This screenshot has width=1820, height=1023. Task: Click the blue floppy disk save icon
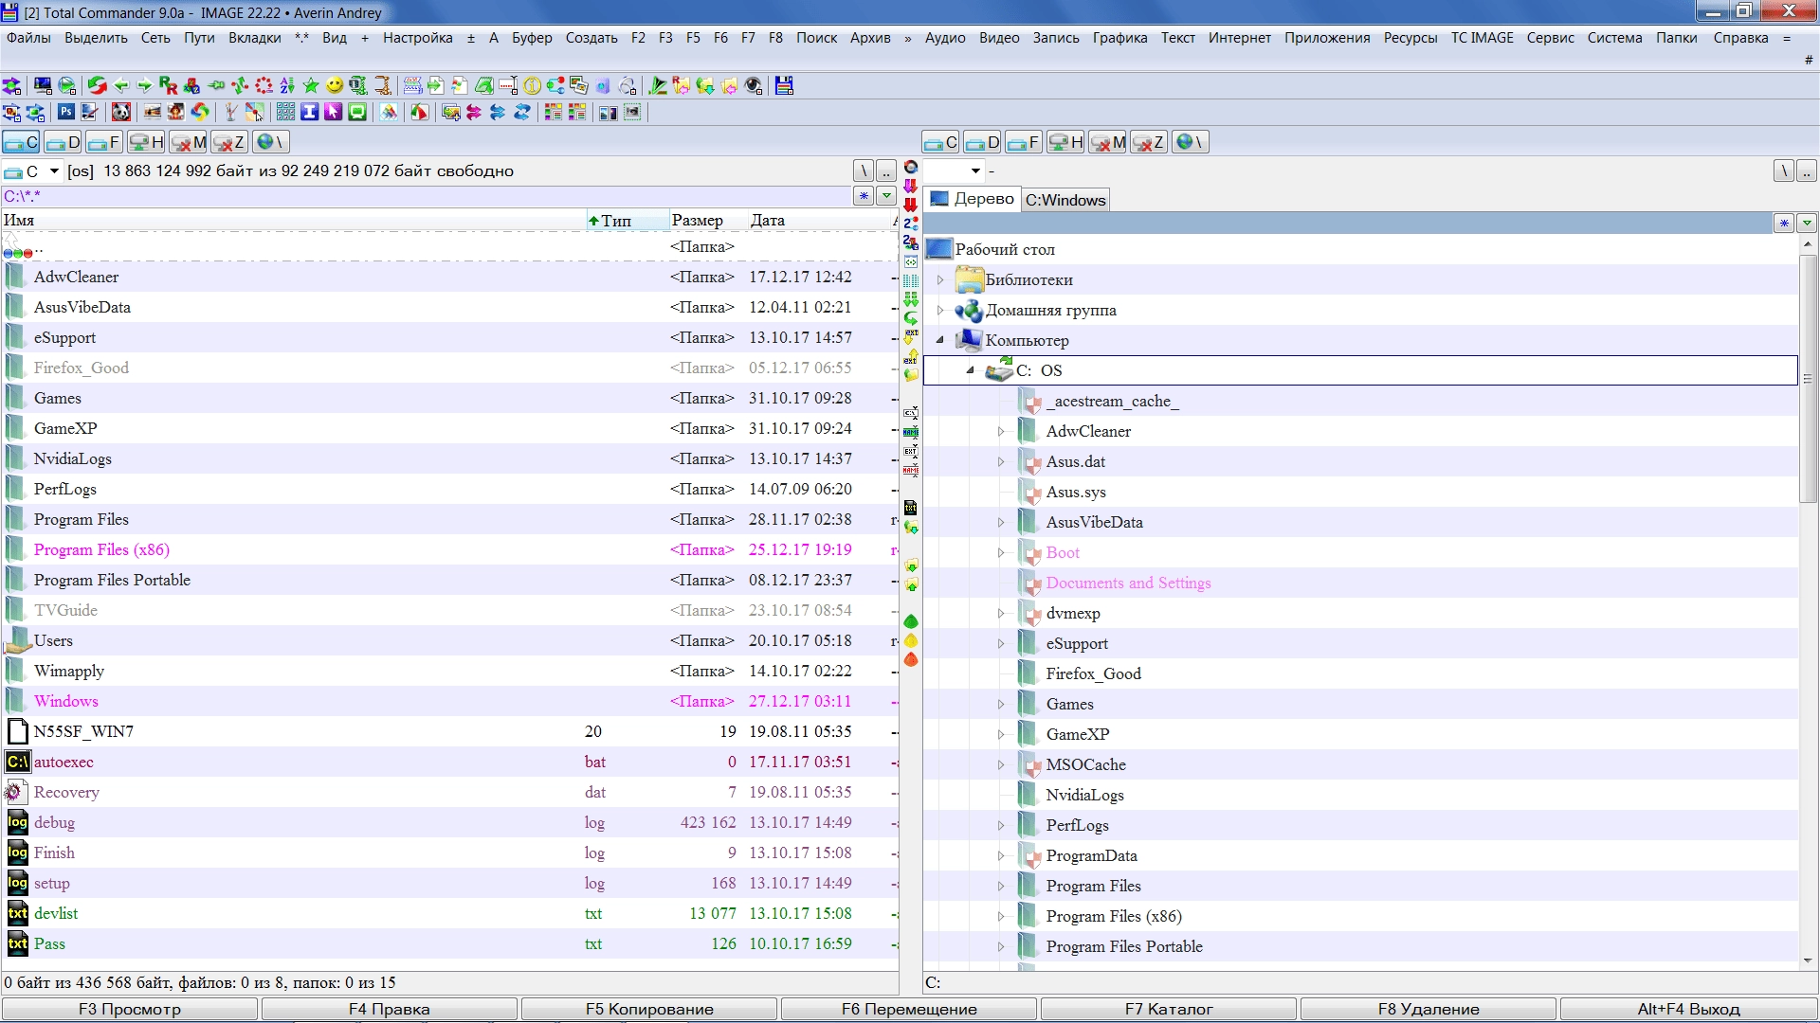click(x=784, y=85)
